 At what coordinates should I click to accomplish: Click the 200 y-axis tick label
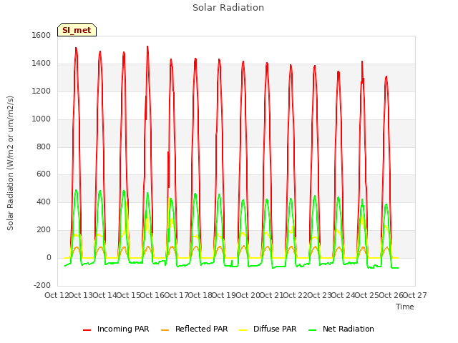pyautogui.click(x=44, y=230)
